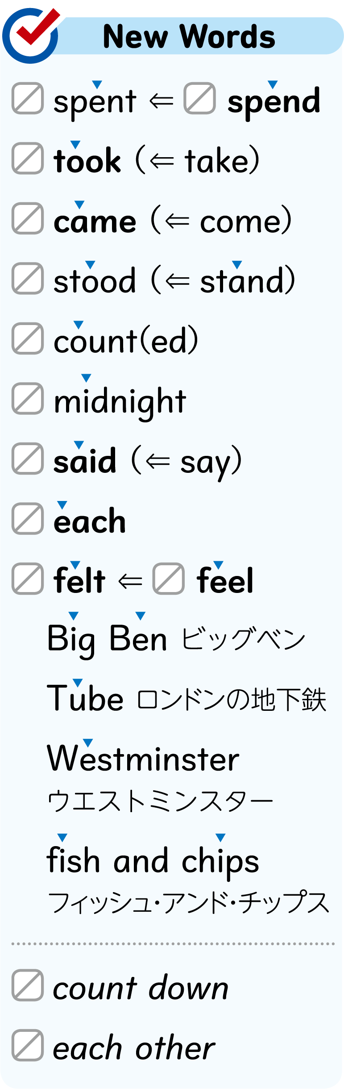Toggle the "midnight" checkbox

pyautogui.click(x=28, y=398)
